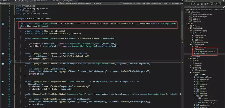Viewport: 225px width, 108px height.
Task: Open the FindAll member navigation dropdown
Action: pyautogui.click(x=180, y=3)
